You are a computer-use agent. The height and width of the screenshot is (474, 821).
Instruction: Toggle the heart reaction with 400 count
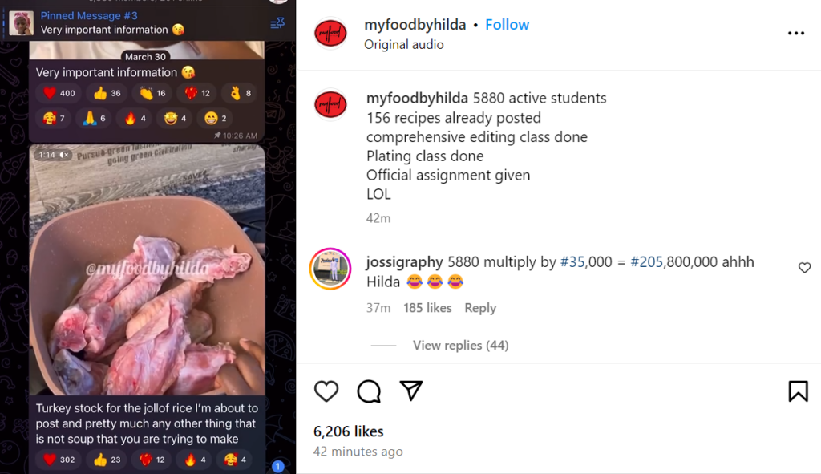(59, 93)
